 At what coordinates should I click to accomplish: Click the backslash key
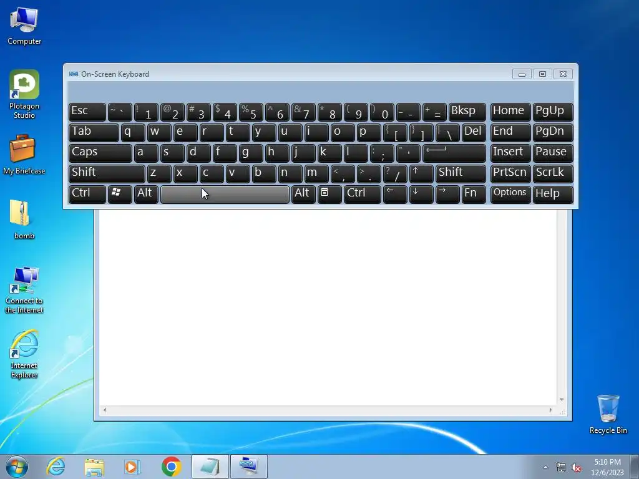pyautogui.click(x=447, y=133)
